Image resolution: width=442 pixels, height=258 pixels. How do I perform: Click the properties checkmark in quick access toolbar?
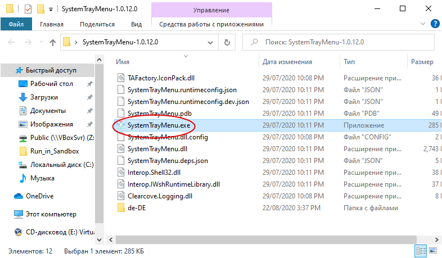28,10
